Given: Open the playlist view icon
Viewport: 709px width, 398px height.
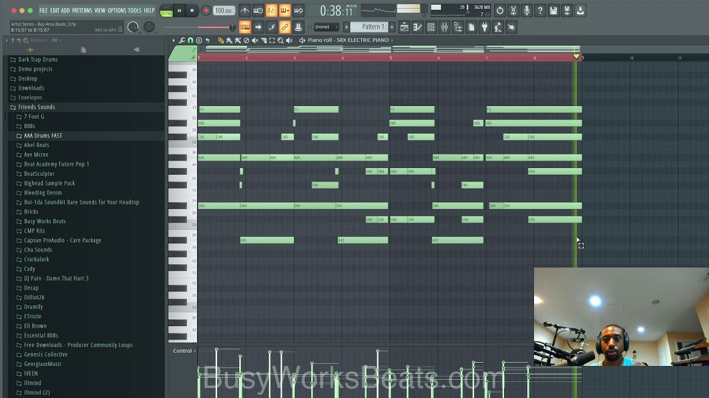Looking at the screenshot, I should [404, 27].
